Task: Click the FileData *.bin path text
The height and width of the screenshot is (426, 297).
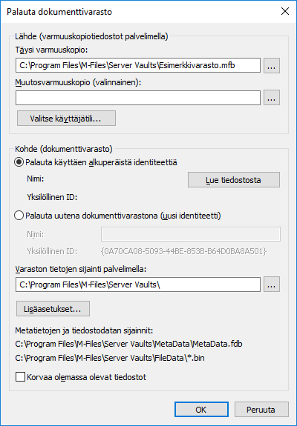Action: pos(110,358)
